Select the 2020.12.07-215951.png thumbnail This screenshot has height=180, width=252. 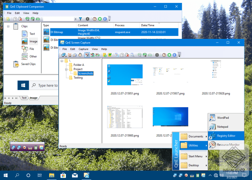point(125,75)
